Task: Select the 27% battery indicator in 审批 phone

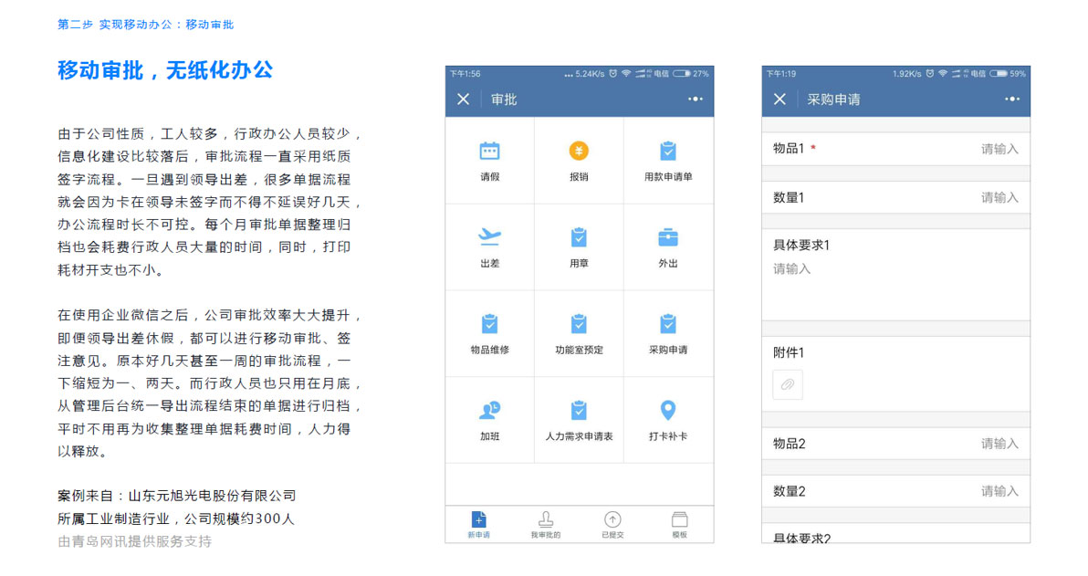Action: tap(691, 74)
